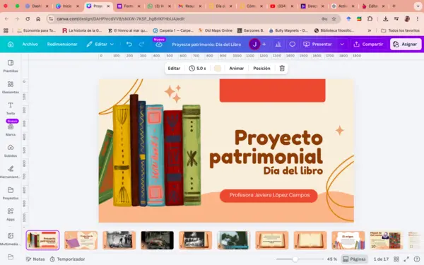The height and width of the screenshot is (265, 424).
Task: Open a new browser tab
Action: pyautogui.click(x=394, y=6)
